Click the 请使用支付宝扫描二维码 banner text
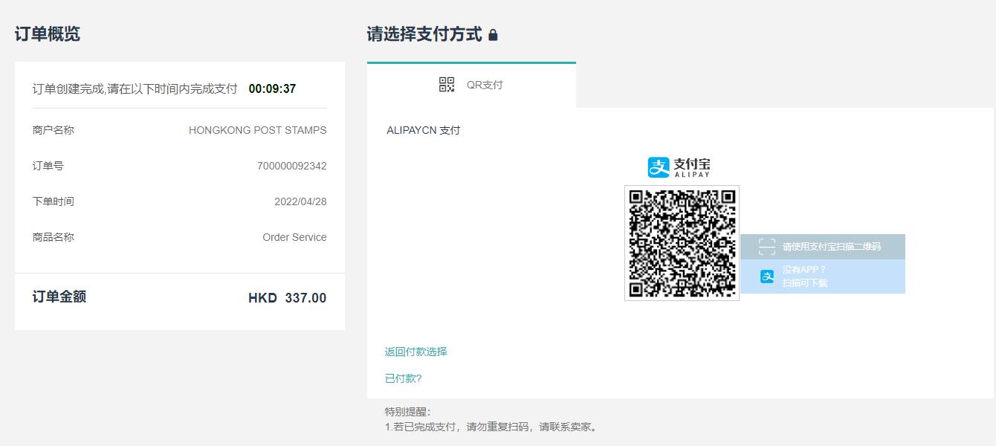Image resolution: width=996 pixels, height=446 pixels. pos(831,247)
